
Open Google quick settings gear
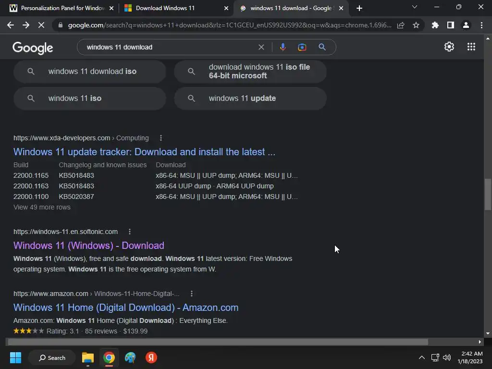click(449, 47)
